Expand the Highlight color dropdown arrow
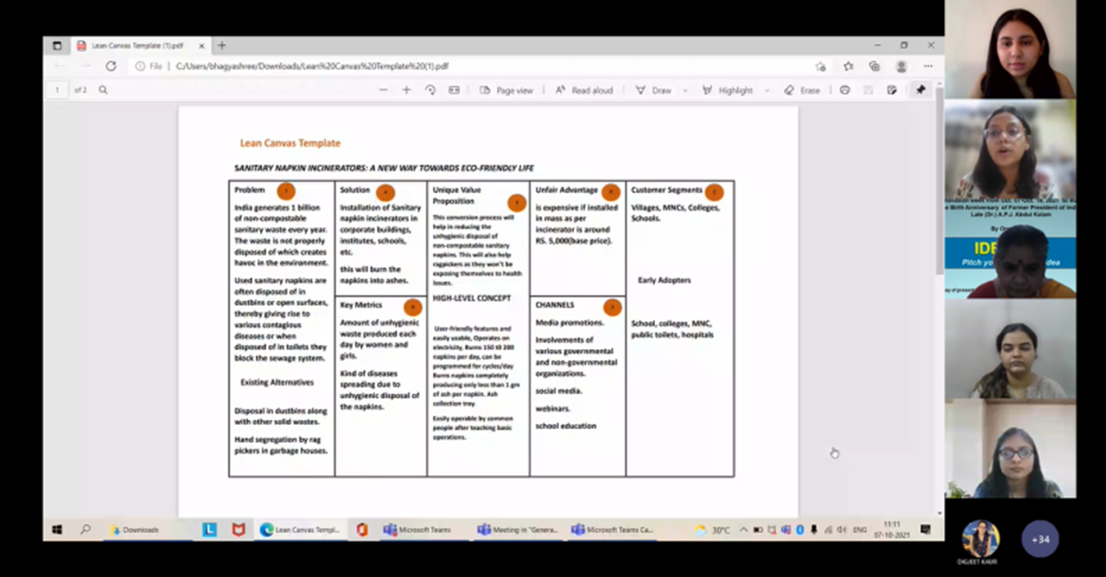 pos(767,91)
